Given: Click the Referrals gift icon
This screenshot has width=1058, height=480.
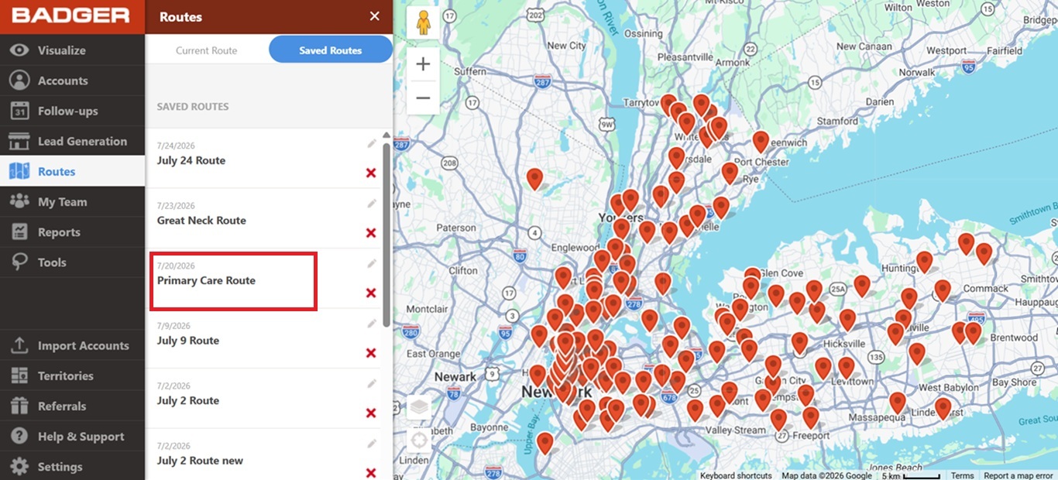Looking at the screenshot, I should (19, 406).
